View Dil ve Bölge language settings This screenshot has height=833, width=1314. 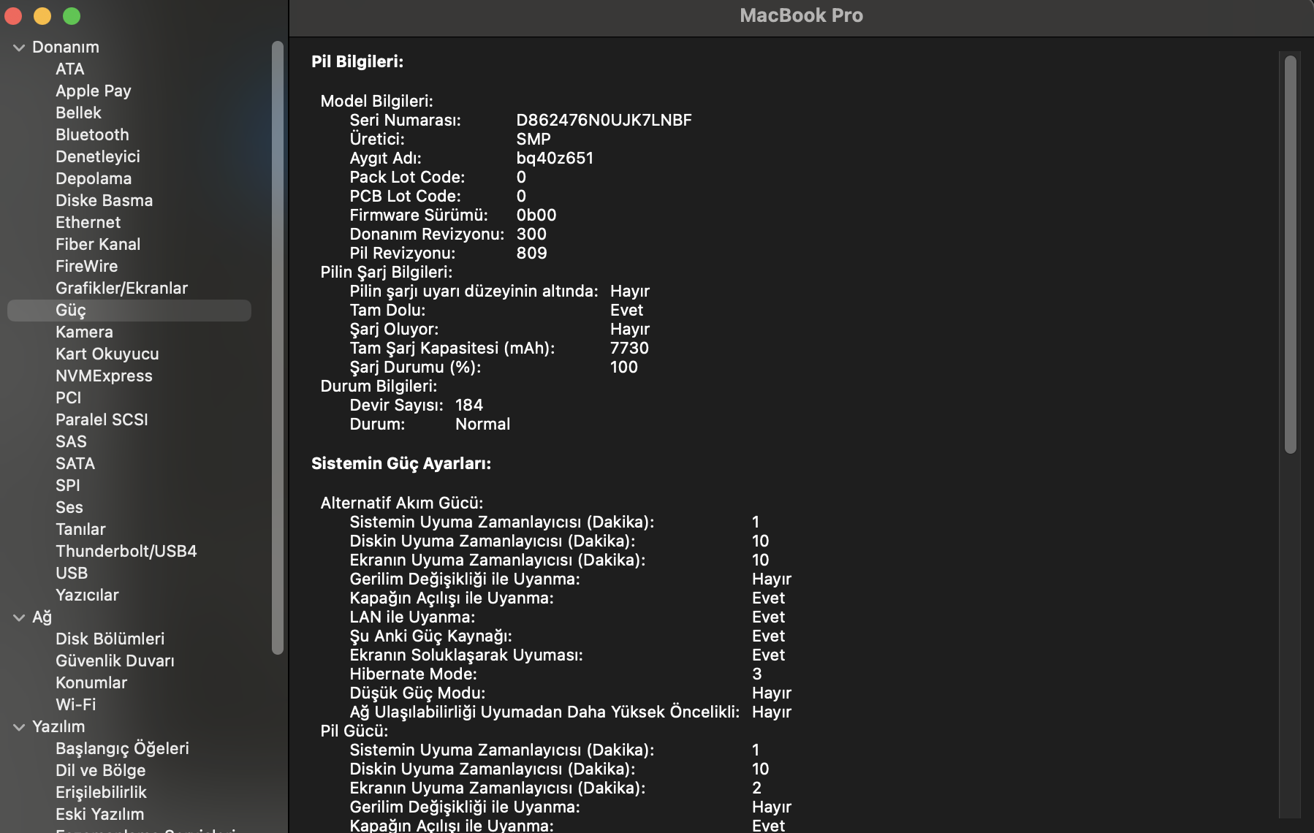[x=100, y=770]
